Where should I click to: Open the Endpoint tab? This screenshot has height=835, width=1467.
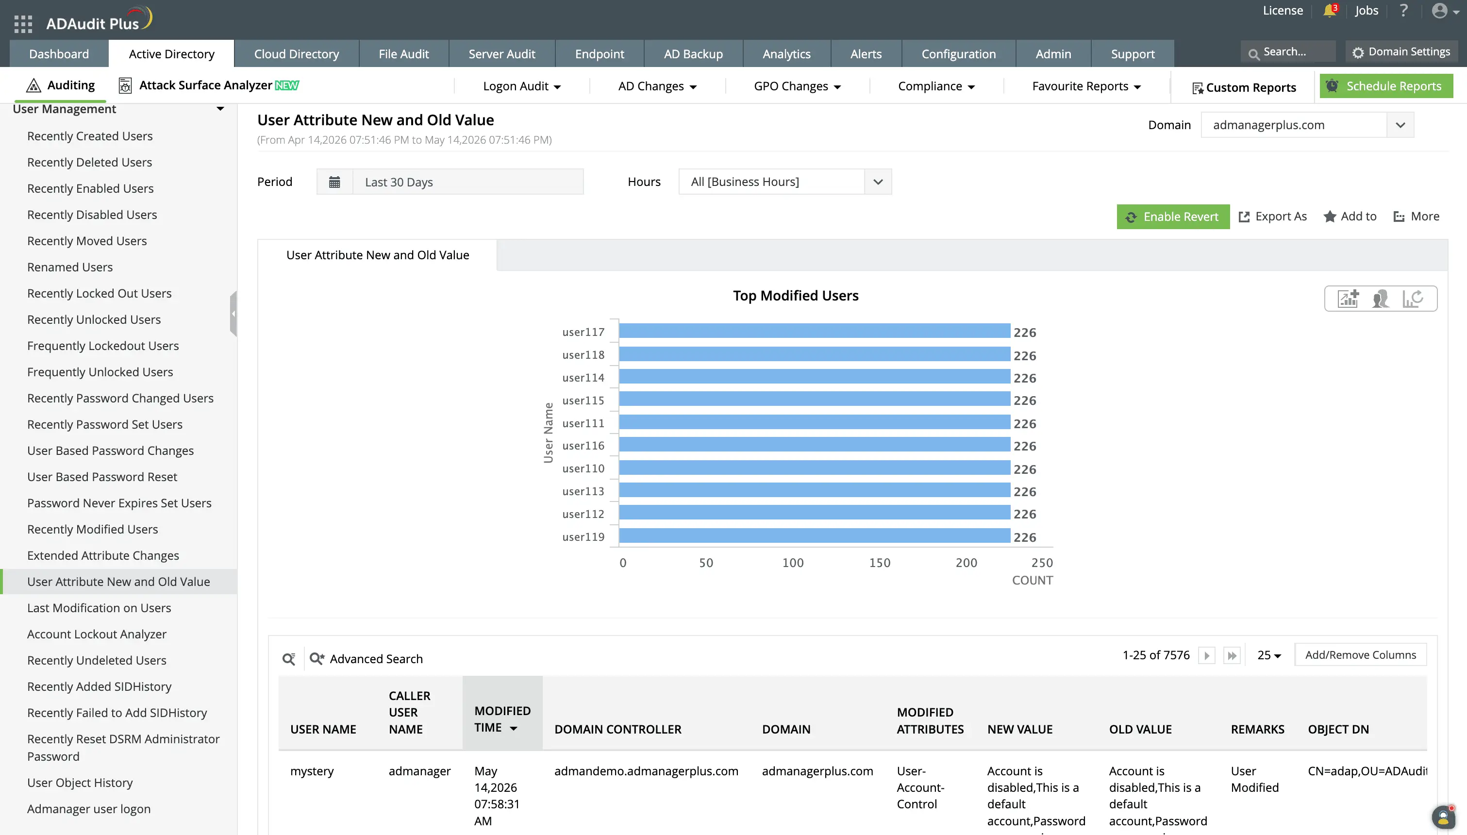tap(600, 54)
